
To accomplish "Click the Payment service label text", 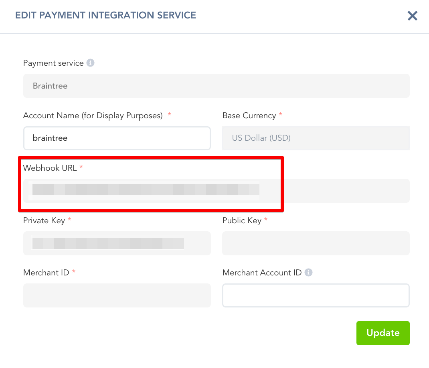I will [x=53, y=63].
